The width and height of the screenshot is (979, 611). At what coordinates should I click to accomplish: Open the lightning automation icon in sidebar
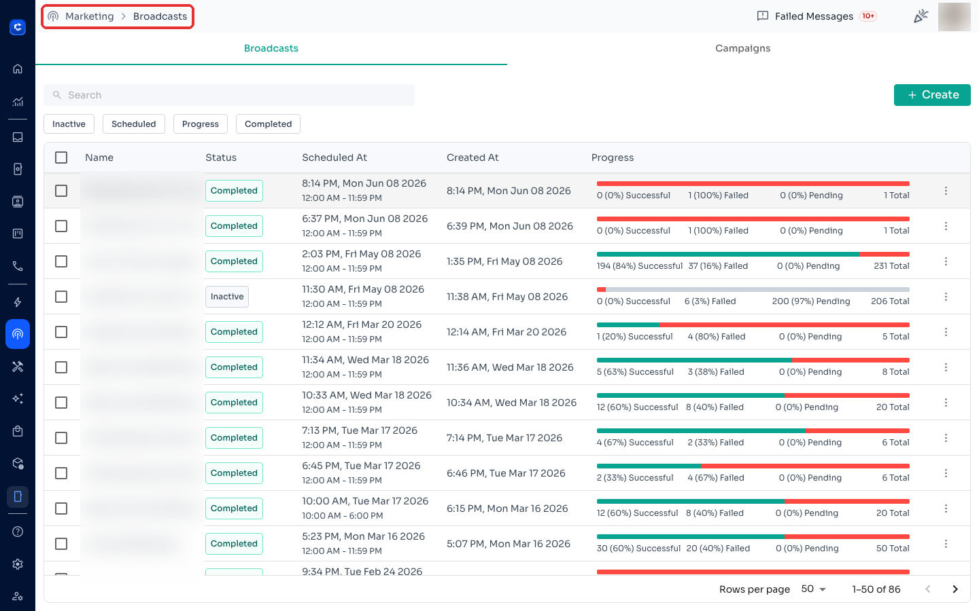point(18,302)
